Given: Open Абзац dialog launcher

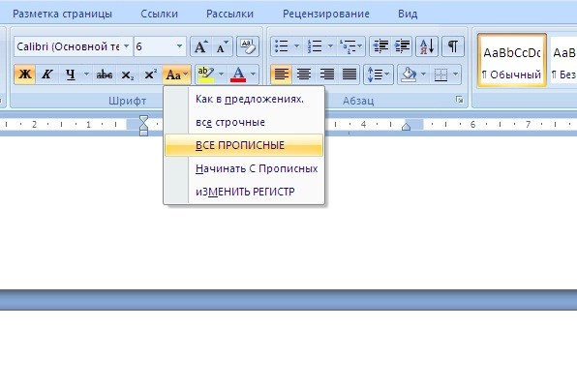Looking at the screenshot, I should [x=459, y=100].
